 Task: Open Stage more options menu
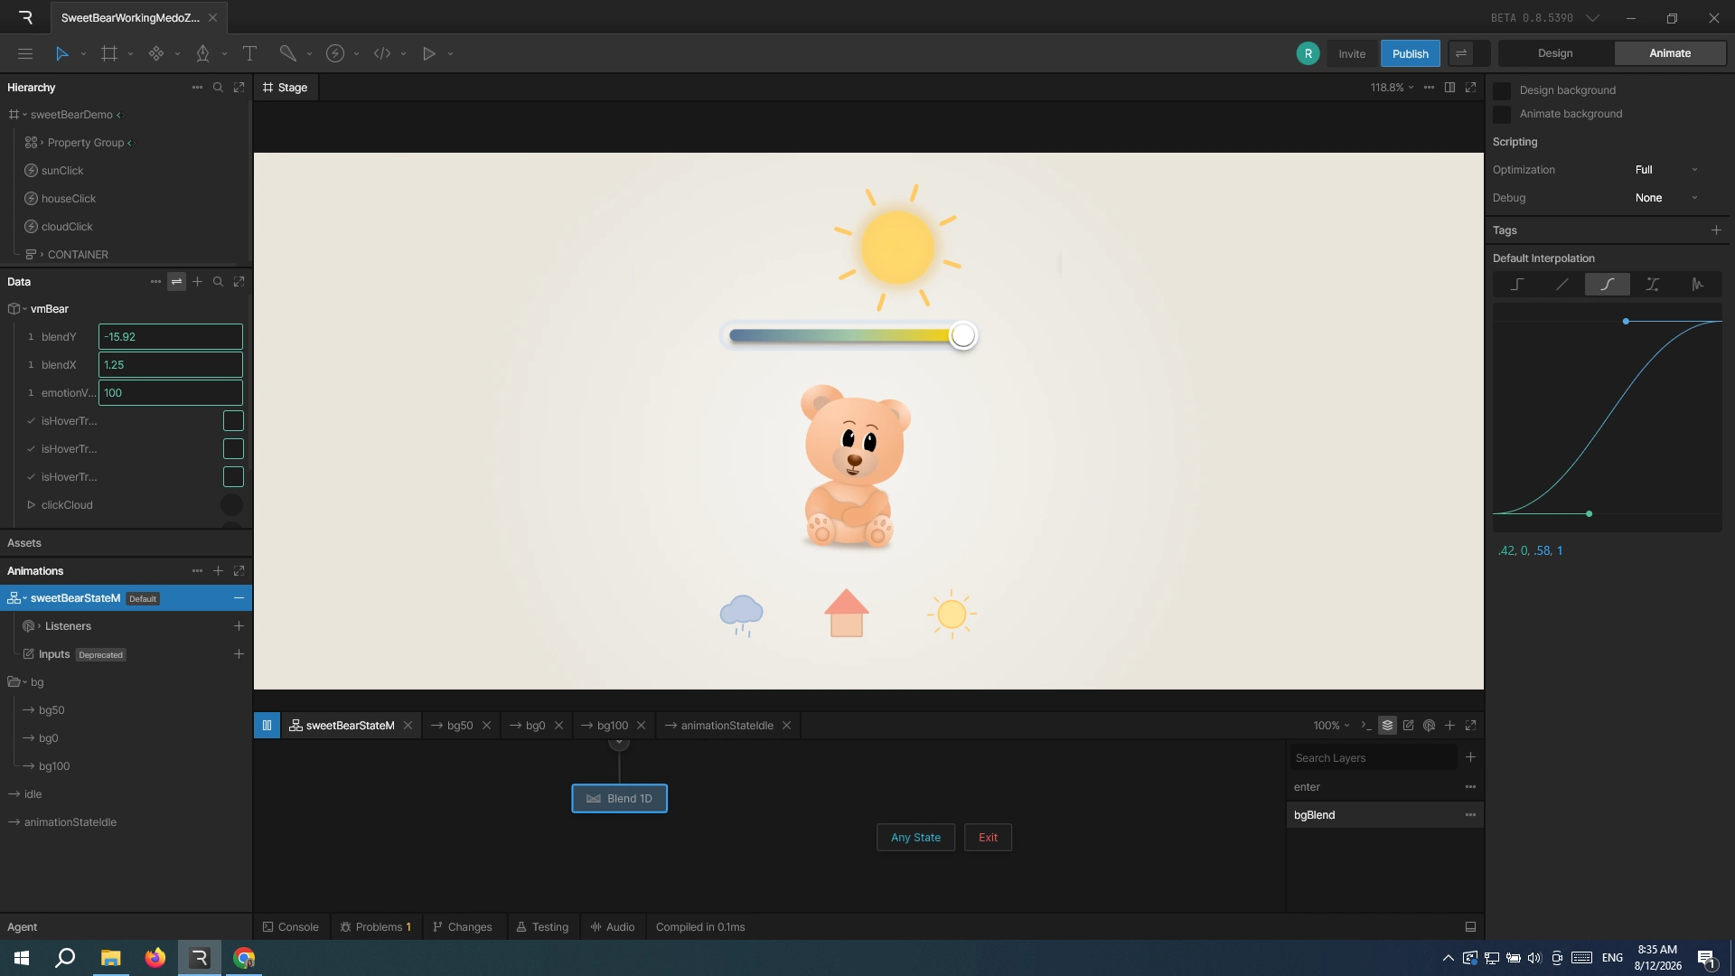pos(1429,88)
